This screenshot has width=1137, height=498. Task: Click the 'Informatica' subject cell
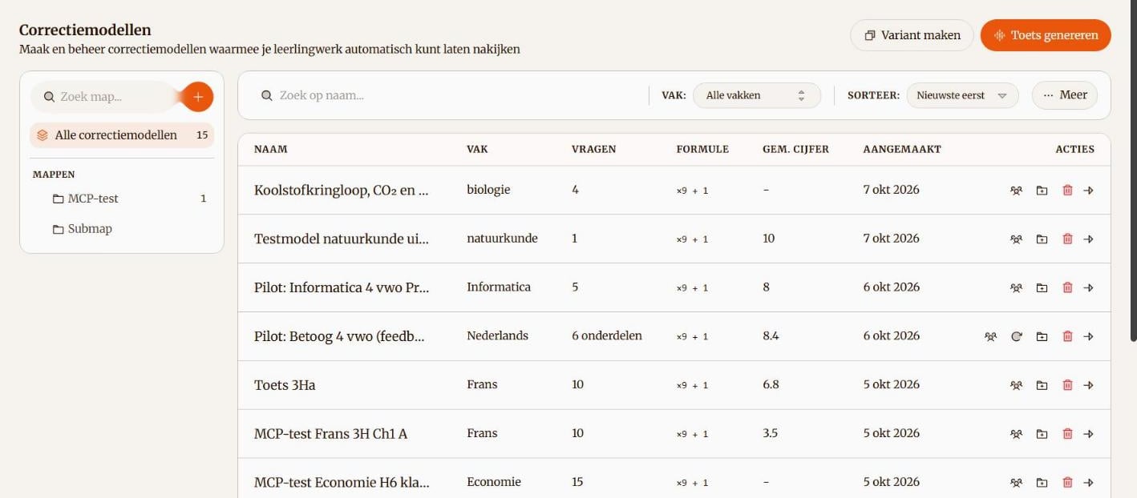point(499,287)
